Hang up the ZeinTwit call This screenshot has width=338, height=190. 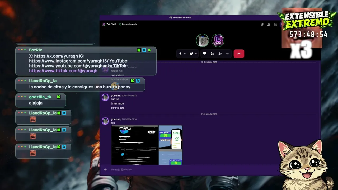pos(239,54)
